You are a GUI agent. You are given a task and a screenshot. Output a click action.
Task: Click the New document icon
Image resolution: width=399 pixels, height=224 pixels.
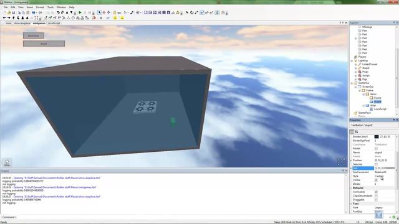pos(5,12)
